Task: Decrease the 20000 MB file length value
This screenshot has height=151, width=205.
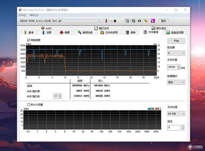Action: pyautogui.click(x=179, y=68)
